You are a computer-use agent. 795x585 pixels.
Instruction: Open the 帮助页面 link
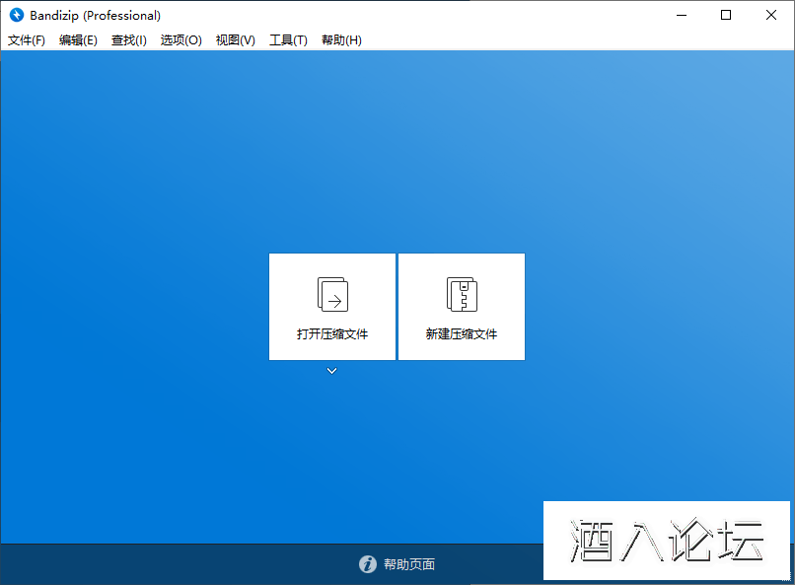[x=409, y=564]
